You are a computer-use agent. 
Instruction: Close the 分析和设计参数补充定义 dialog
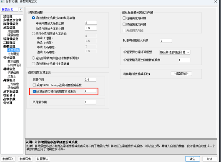pyautogui.click(x=216, y=2)
